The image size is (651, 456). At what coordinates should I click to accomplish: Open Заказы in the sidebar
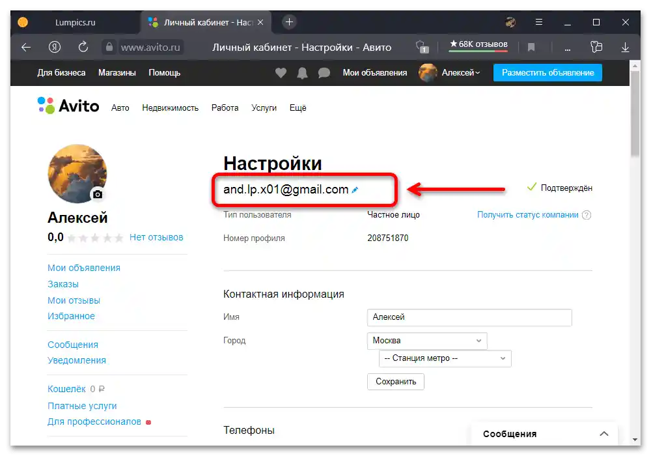(x=63, y=285)
